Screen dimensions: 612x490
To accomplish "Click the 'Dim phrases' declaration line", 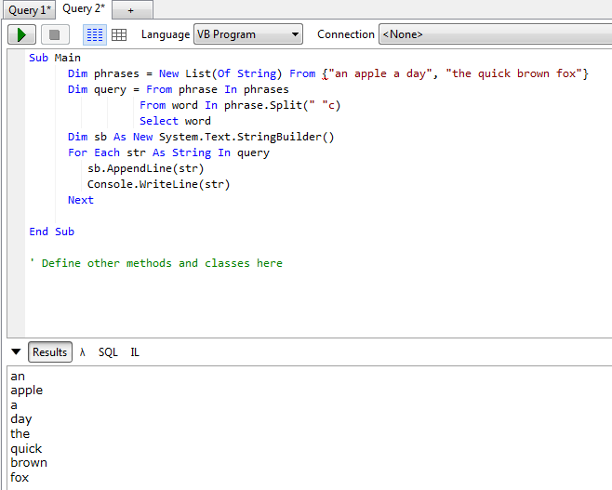I will point(327,73).
